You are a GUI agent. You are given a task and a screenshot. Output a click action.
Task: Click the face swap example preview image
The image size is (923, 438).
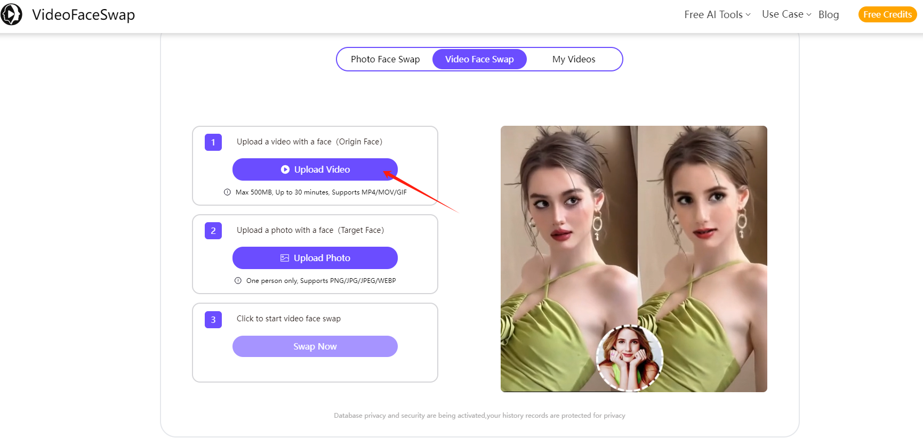(634, 259)
